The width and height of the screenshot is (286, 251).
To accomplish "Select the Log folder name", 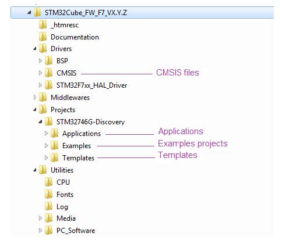I will (62, 207).
